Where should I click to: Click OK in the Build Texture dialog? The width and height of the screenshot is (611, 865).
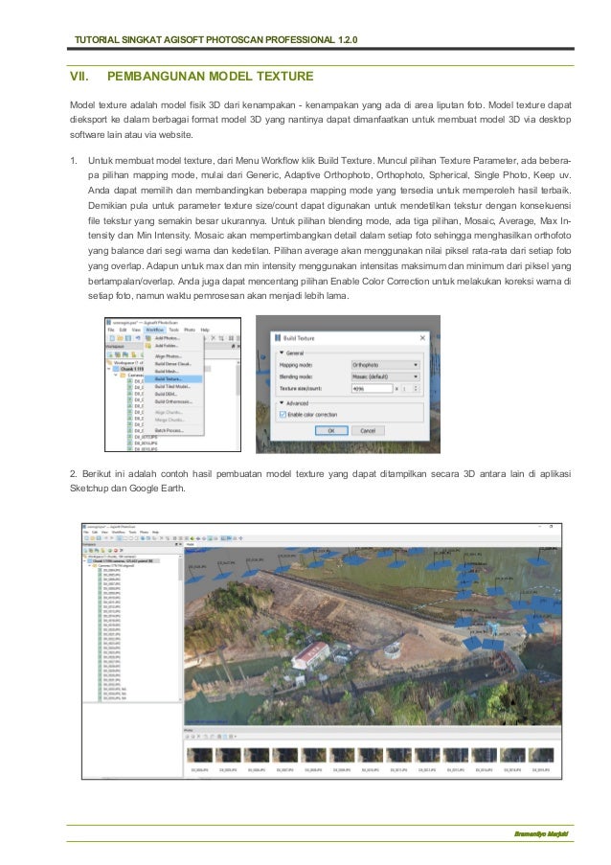click(x=331, y=430)
